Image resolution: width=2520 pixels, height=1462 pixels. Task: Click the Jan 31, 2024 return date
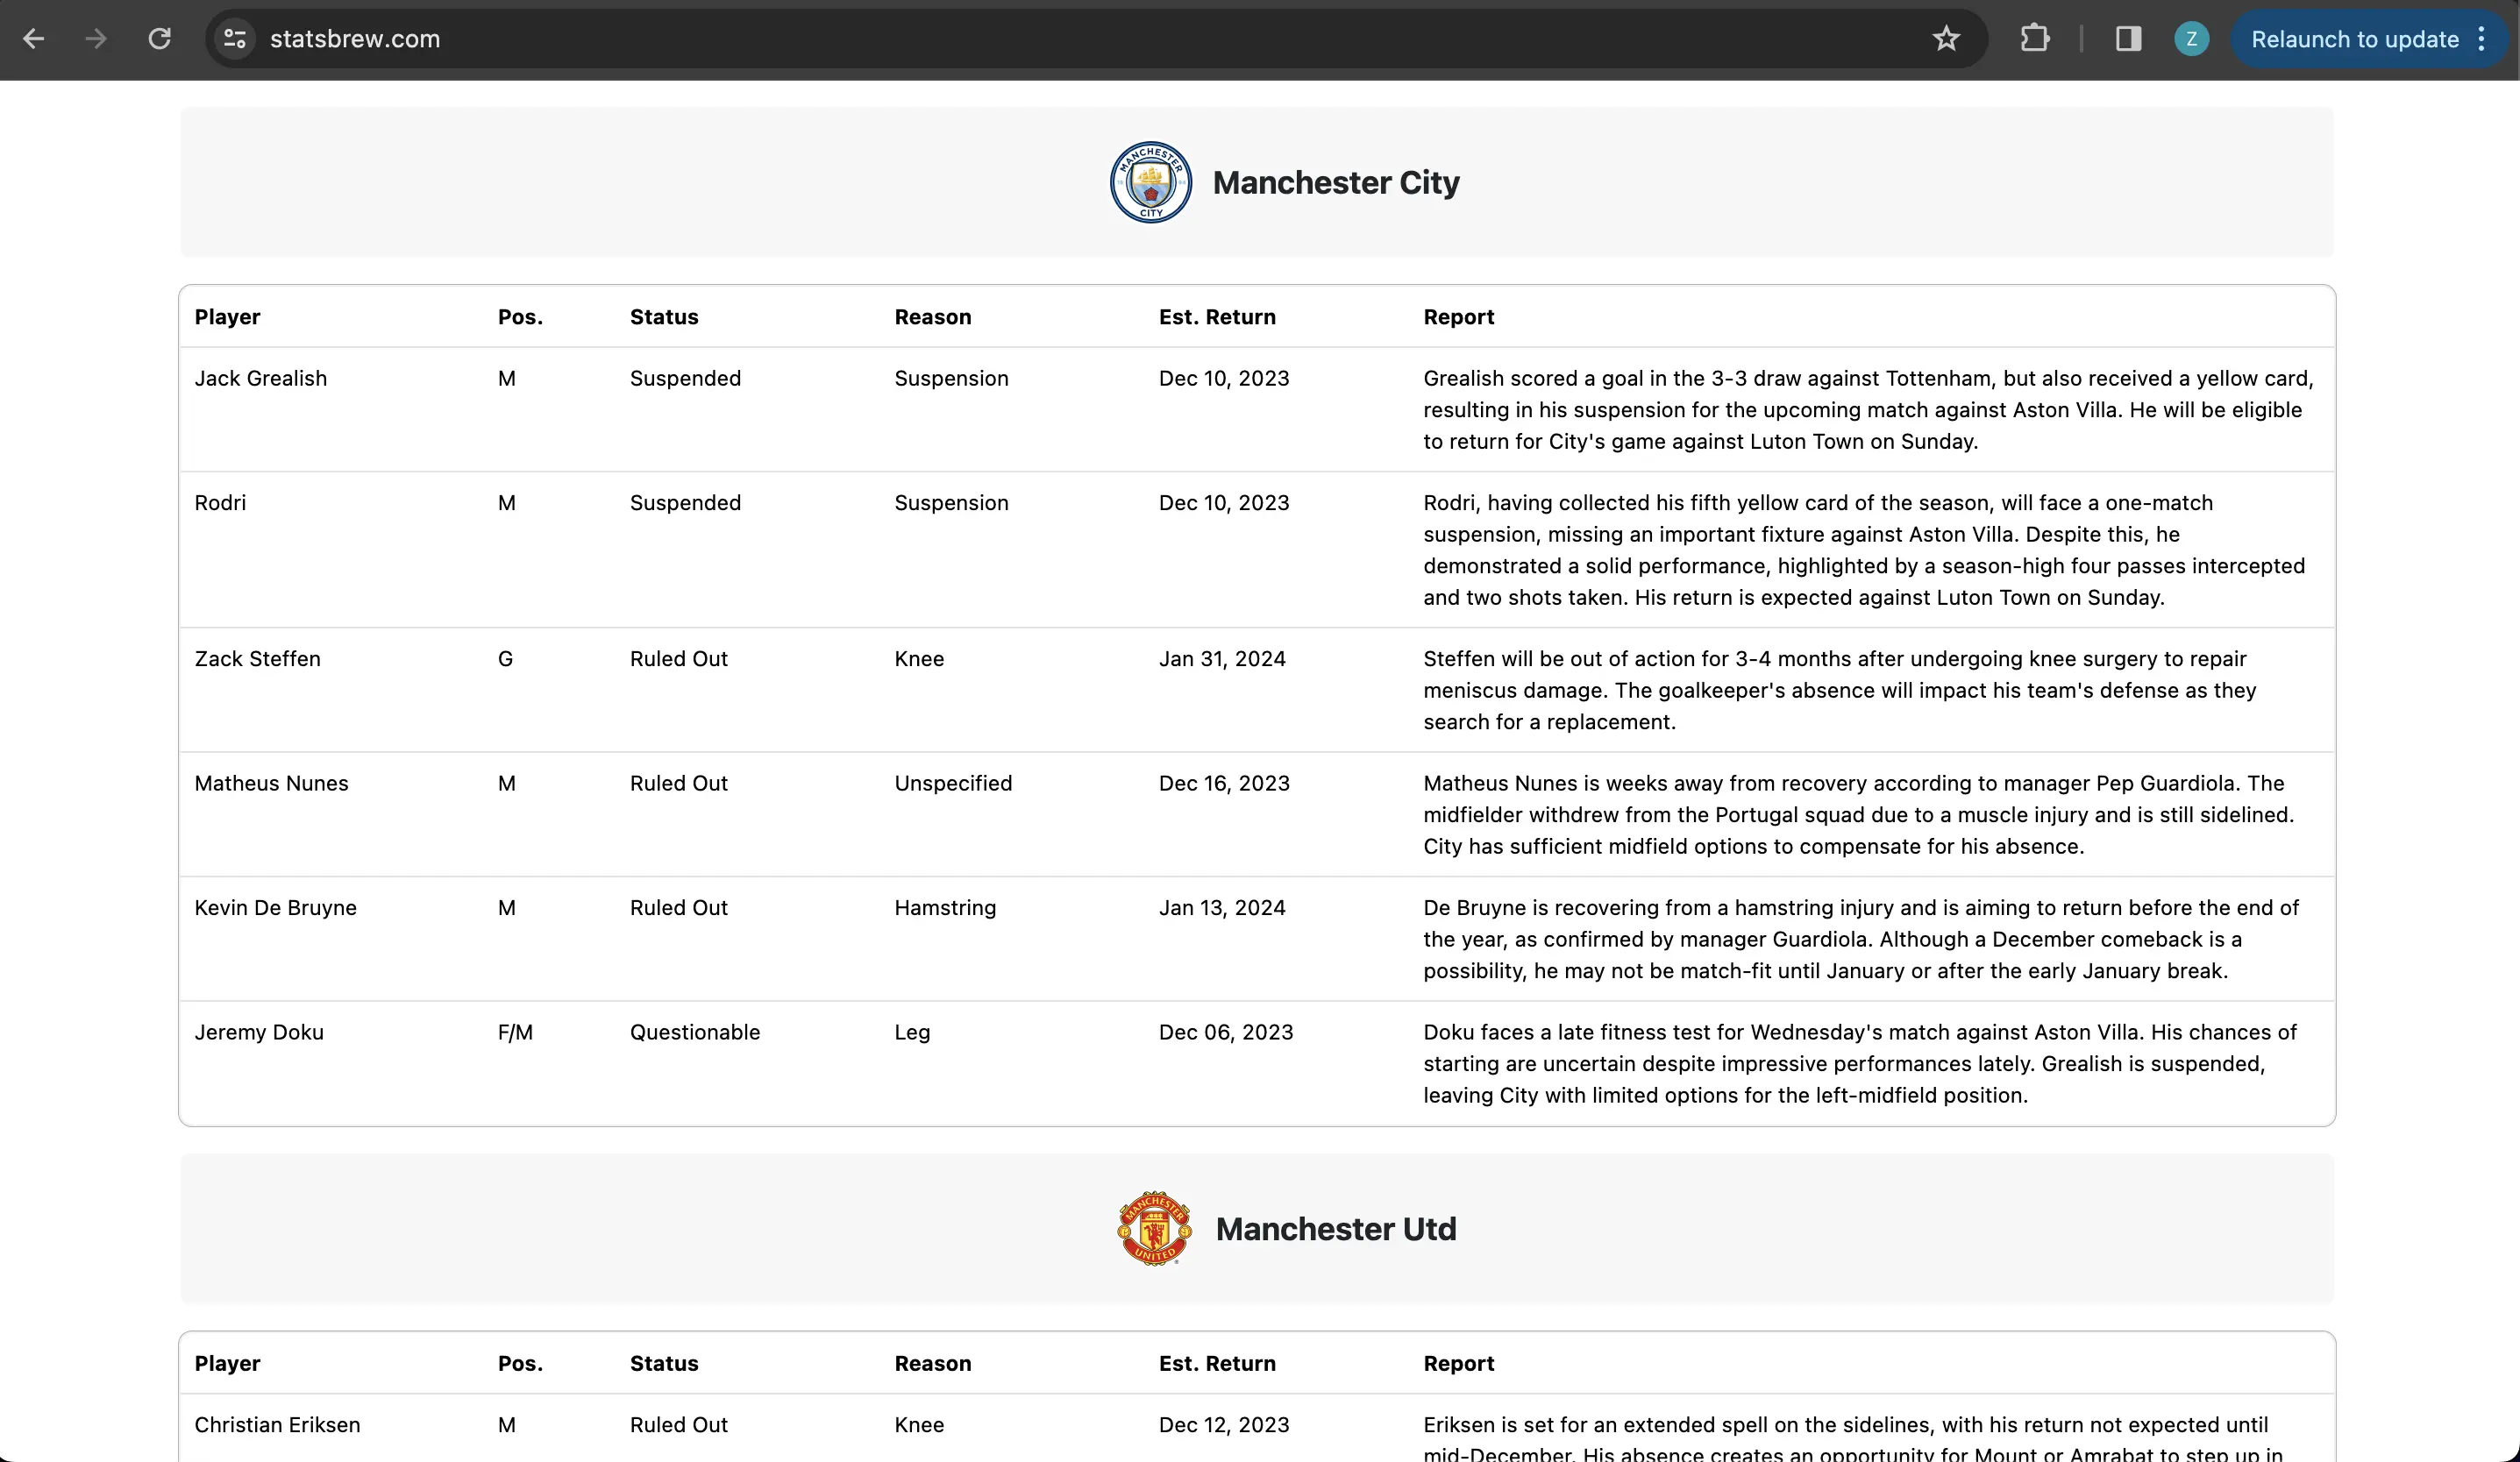[x=1222, y=658]
